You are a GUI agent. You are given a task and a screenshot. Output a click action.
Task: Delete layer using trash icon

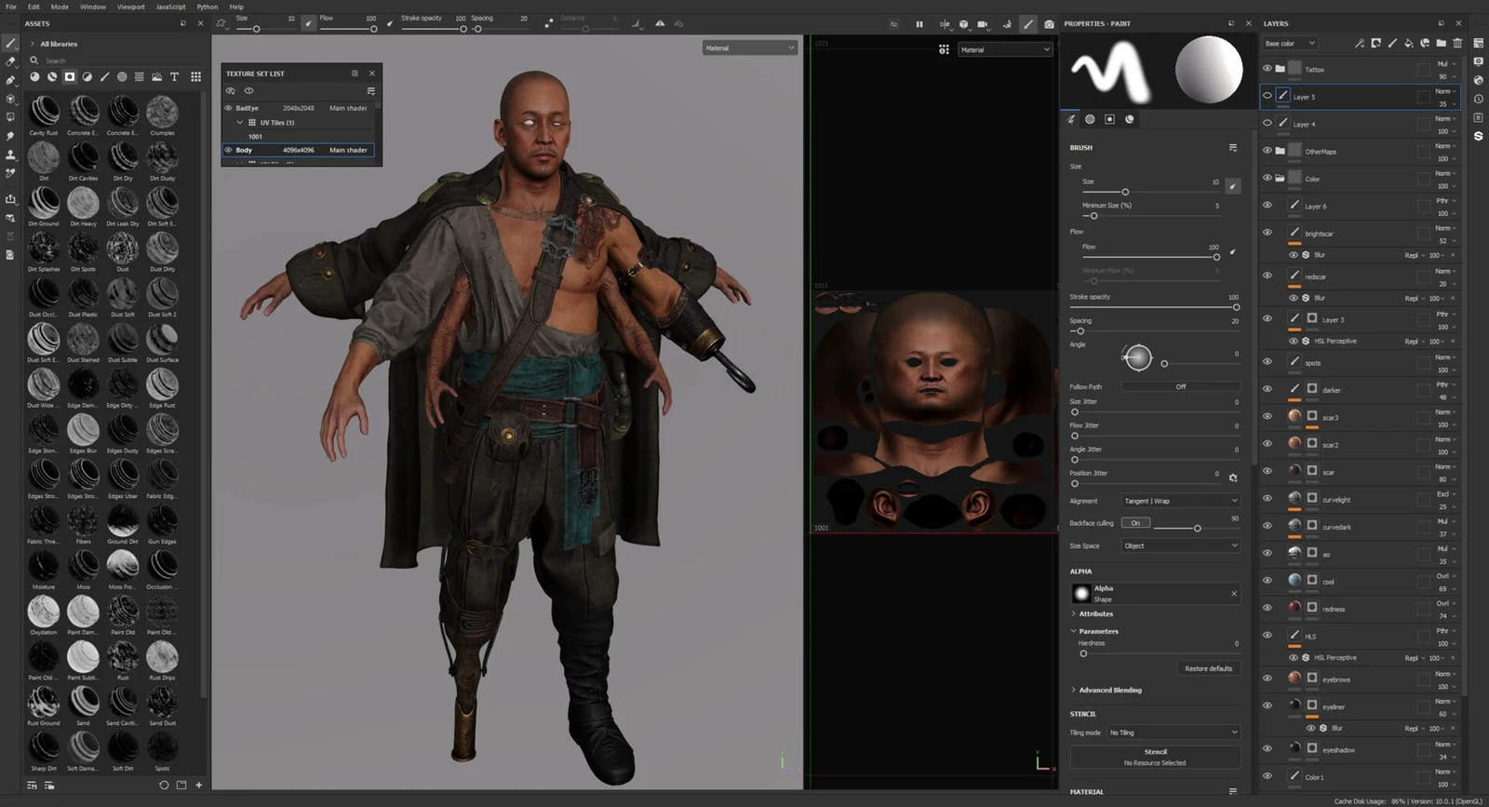(x=1457, y=43)
